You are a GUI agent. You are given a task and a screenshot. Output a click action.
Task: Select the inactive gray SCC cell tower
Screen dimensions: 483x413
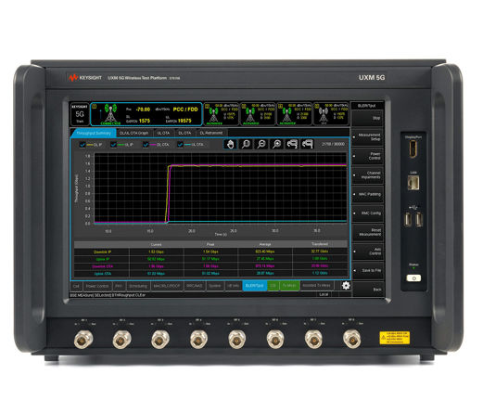(x=323, y=114)
